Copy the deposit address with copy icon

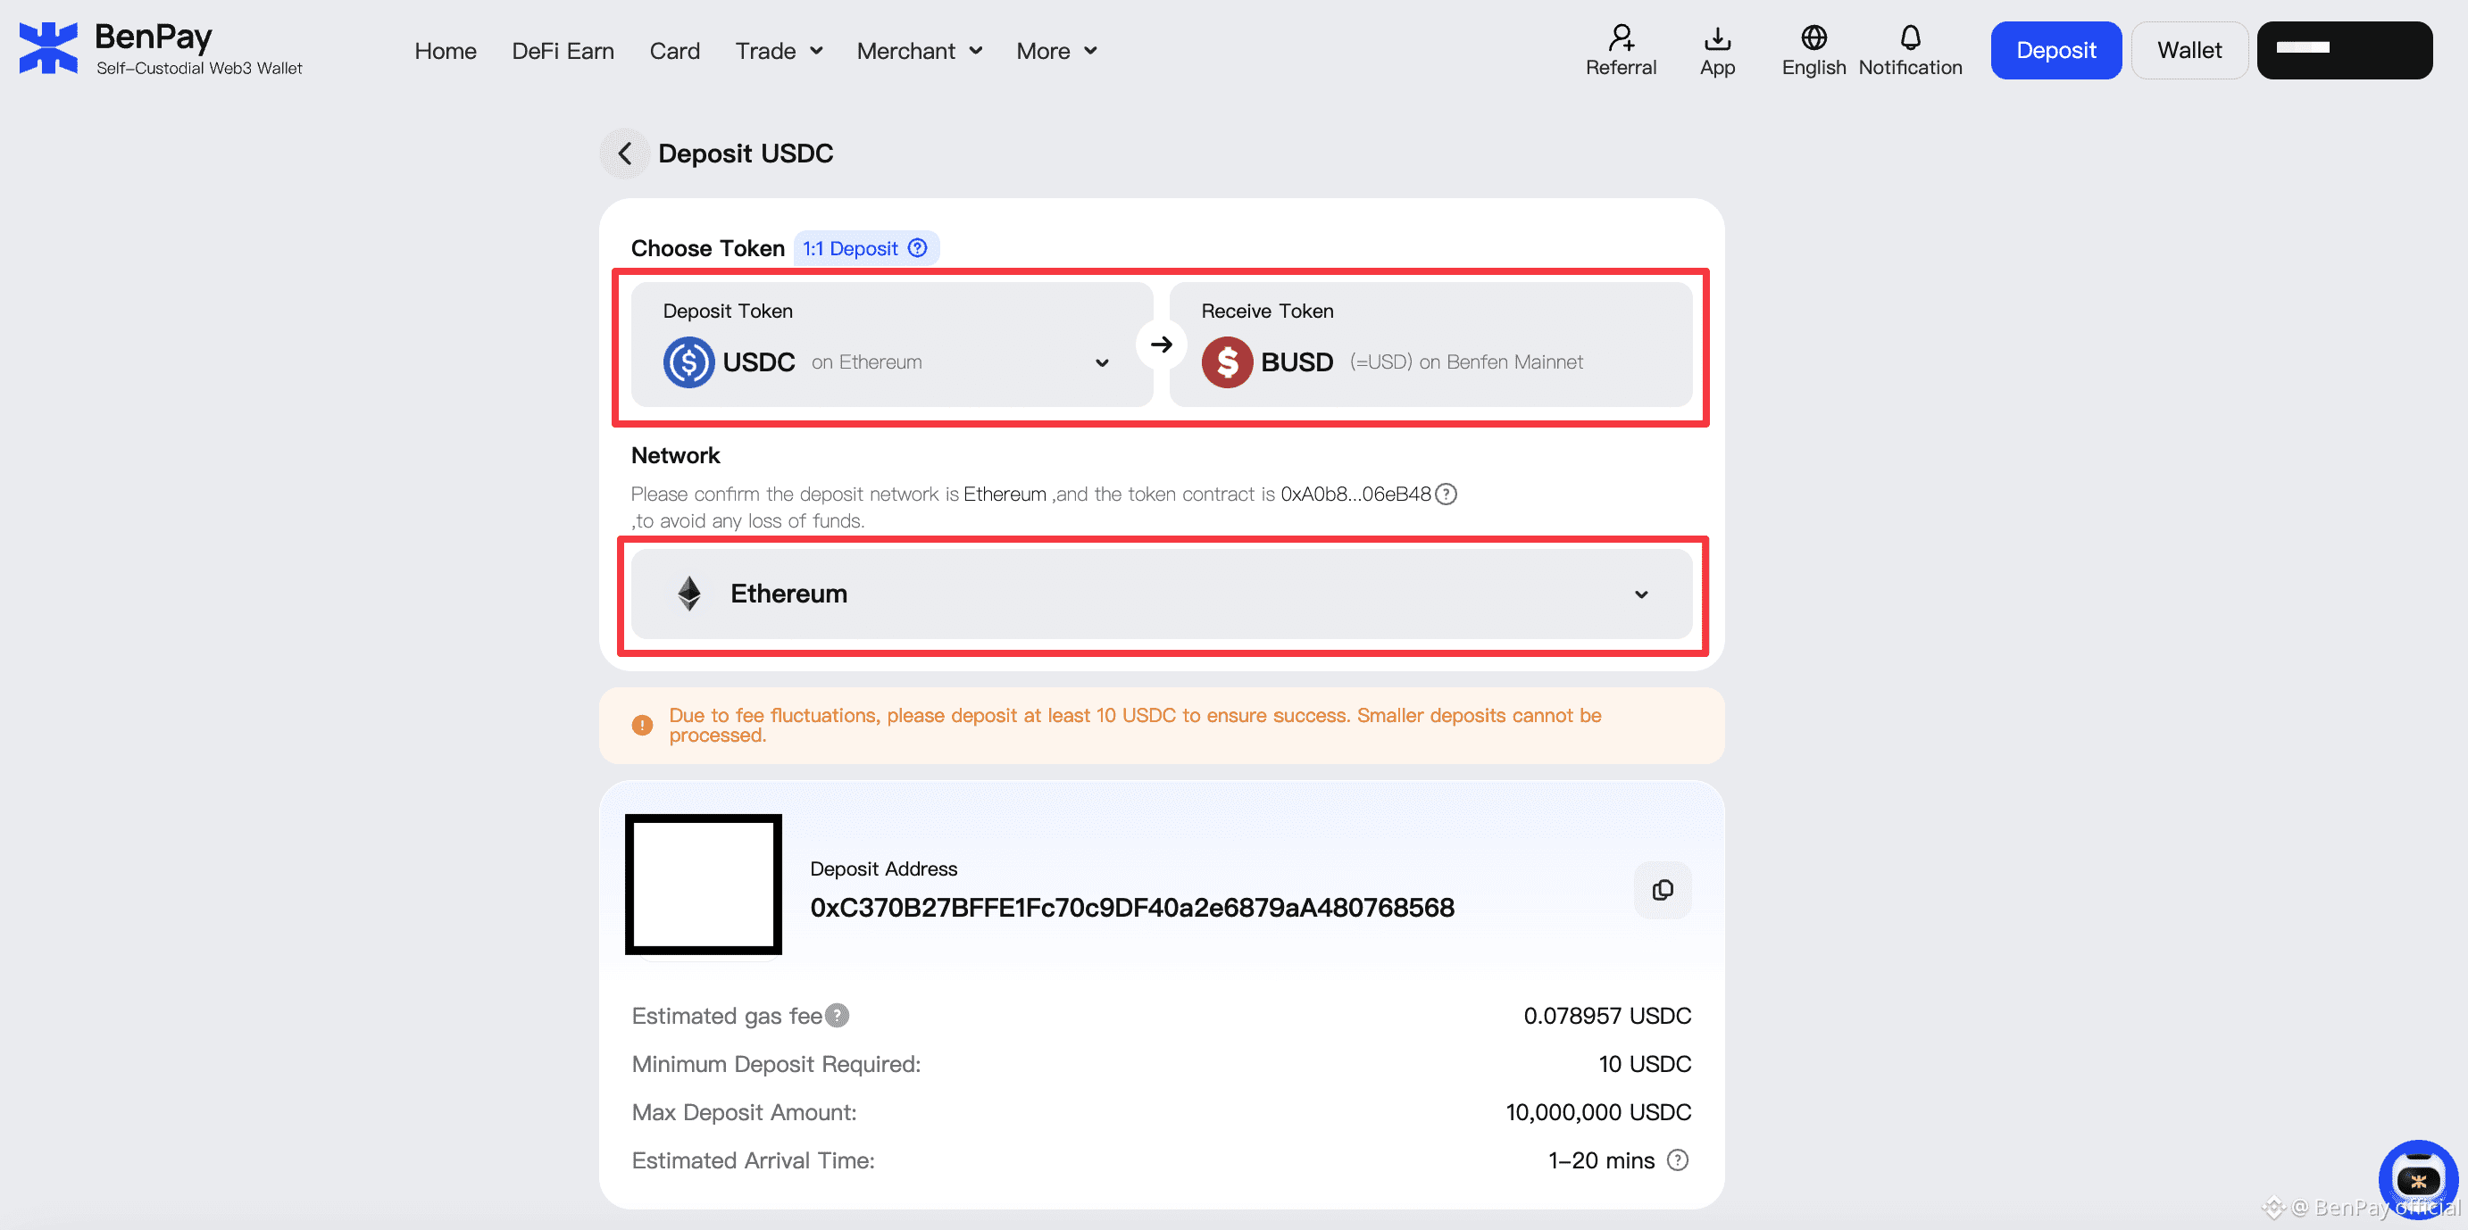(1663, 890)
